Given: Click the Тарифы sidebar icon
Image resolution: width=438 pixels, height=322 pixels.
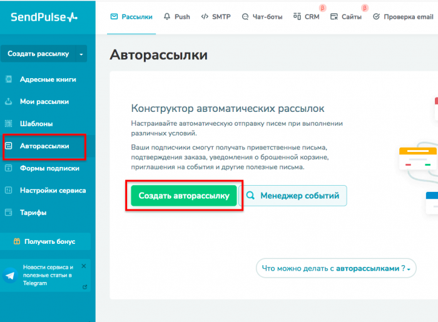Looking at the screenshot, I should coord(9,213).
